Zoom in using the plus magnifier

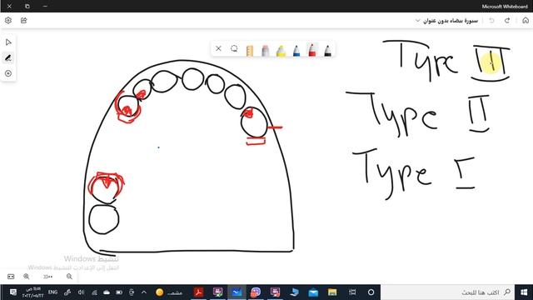(x=26, y=277)
